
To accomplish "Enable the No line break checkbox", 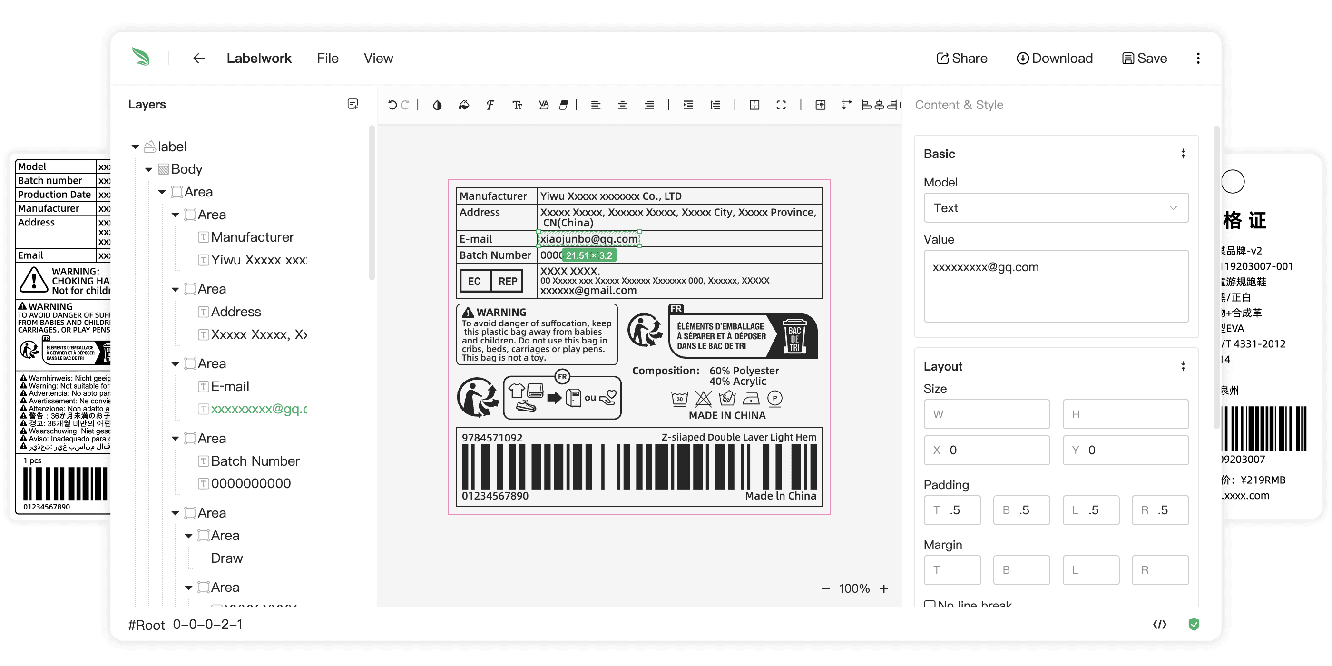I will tap(929, 604).
